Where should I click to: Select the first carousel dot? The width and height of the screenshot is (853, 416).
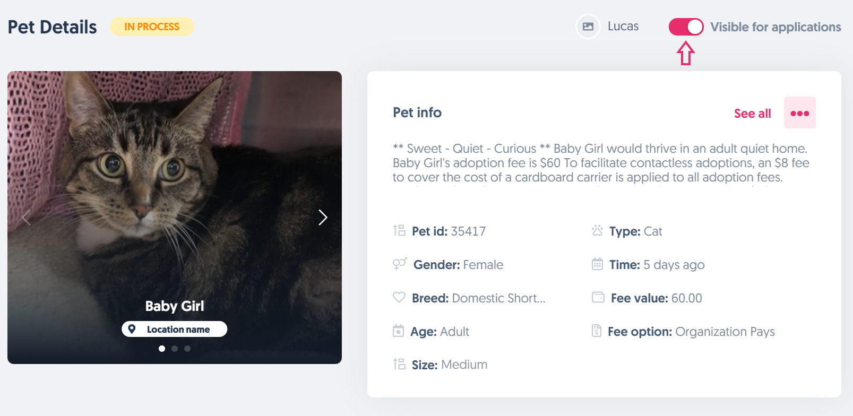click(162, 349)
